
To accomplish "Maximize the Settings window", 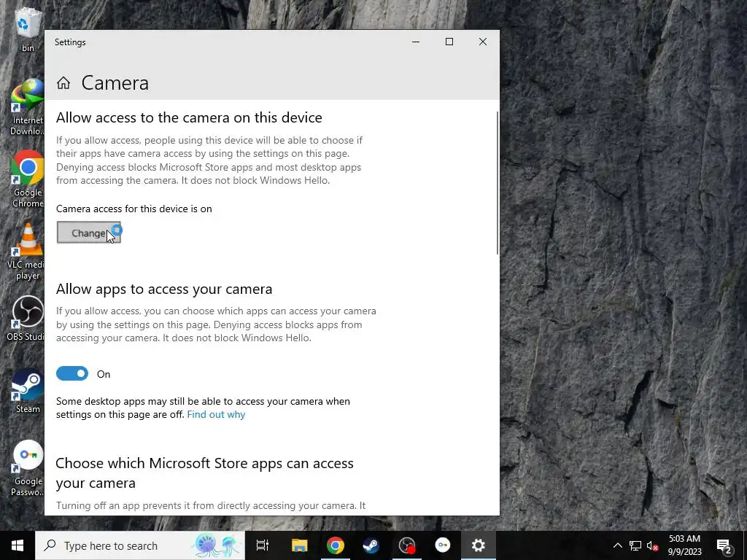I will [x=449, y=42].
